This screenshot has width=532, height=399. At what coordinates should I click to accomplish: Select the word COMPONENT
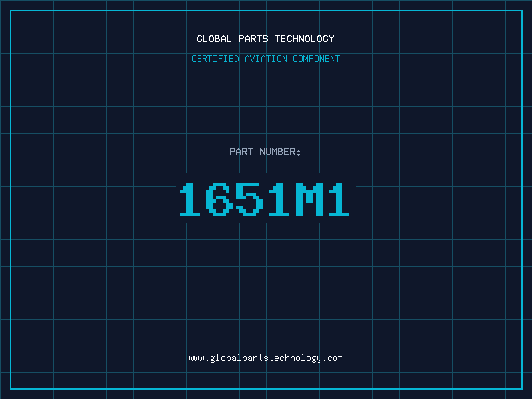pos(317,59)
